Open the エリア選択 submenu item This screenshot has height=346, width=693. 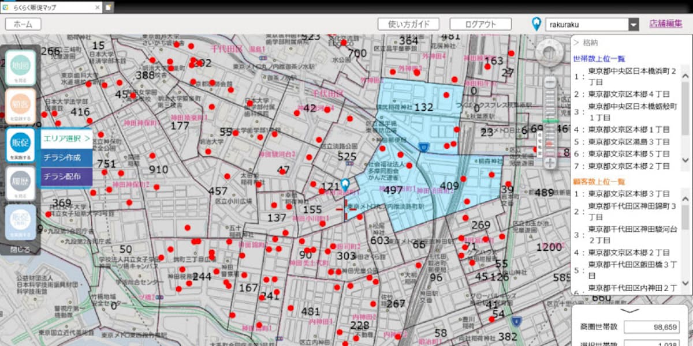pos(66,138)
